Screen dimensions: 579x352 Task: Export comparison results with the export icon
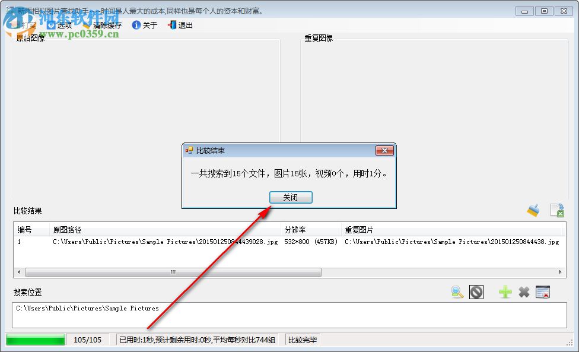point(556,210)
